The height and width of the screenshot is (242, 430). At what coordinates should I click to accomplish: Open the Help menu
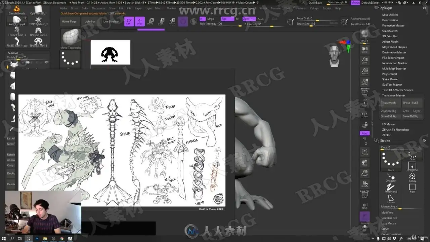338,8
